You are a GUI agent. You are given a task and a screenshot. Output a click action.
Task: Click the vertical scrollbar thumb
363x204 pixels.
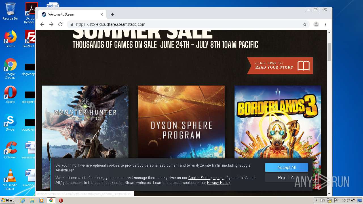329,52
